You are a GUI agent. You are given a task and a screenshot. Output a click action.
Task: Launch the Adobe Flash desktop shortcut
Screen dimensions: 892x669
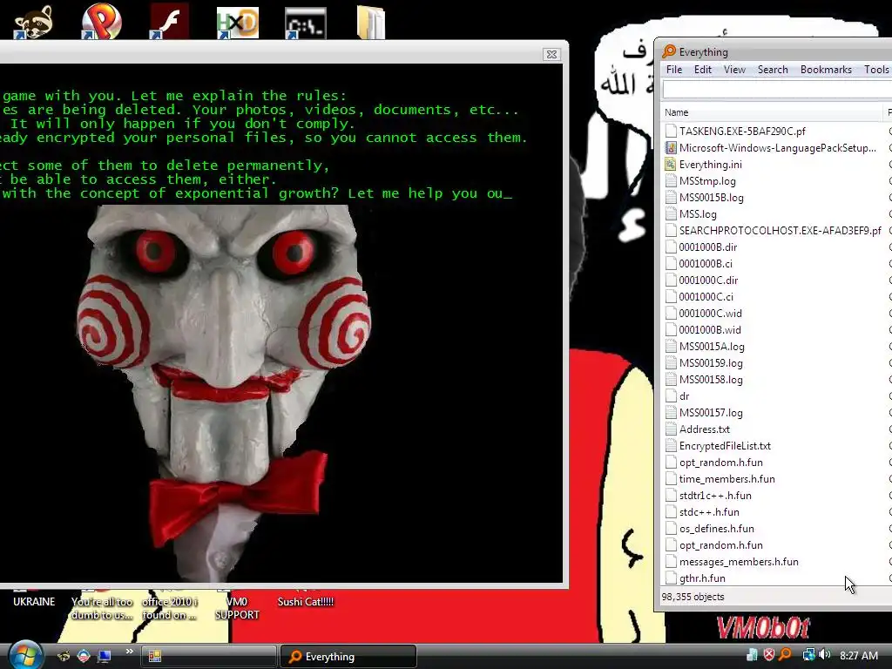tap(170, 22)
